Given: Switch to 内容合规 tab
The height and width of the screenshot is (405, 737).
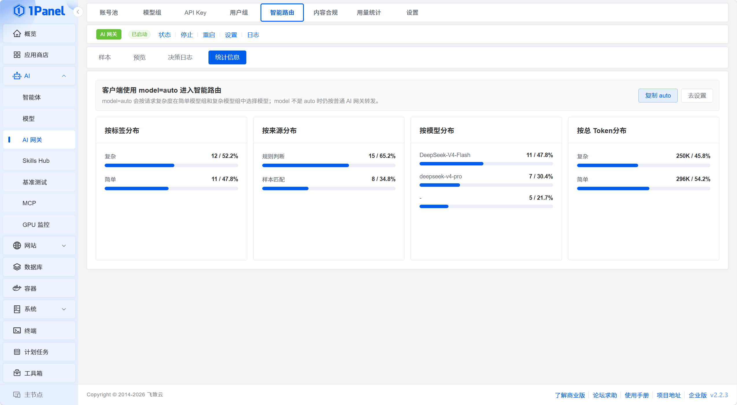Looking at the screenshot, I should (x=326, y=12).
